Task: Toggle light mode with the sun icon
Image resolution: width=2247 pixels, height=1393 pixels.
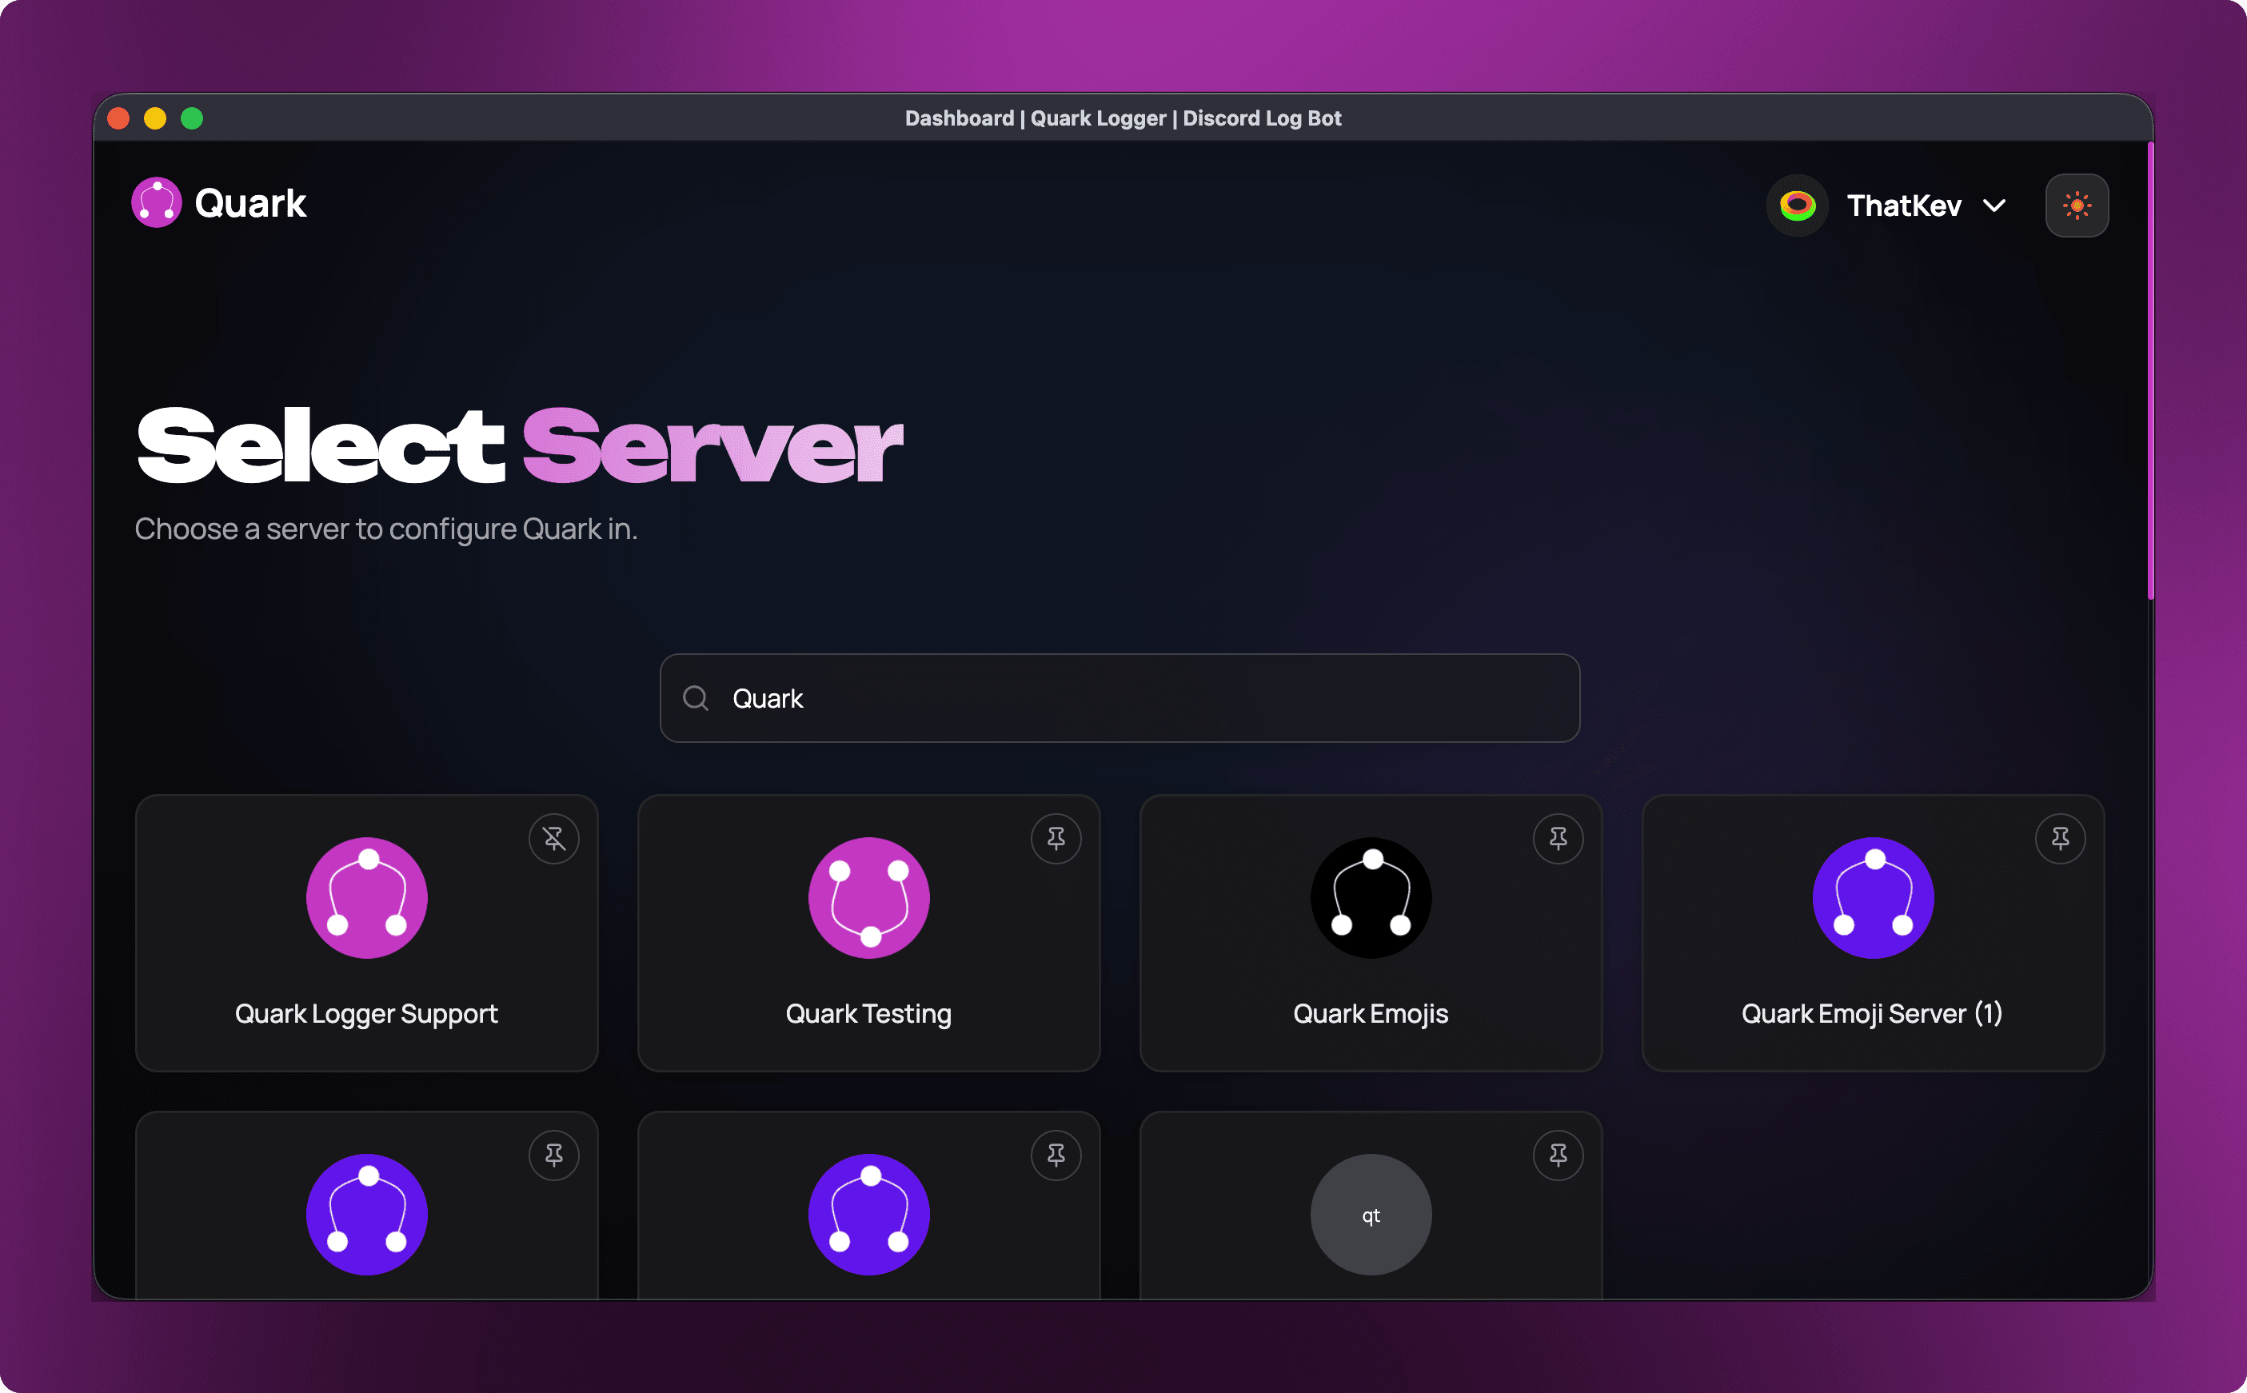Action: [2077, 205]
